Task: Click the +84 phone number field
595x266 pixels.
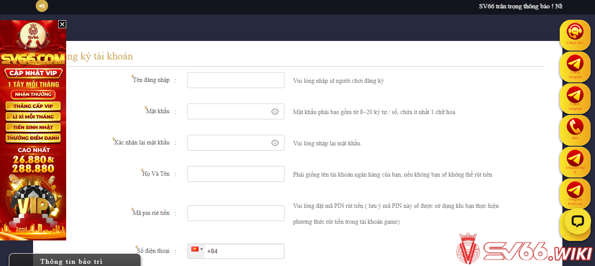Action: pos(244,251)
